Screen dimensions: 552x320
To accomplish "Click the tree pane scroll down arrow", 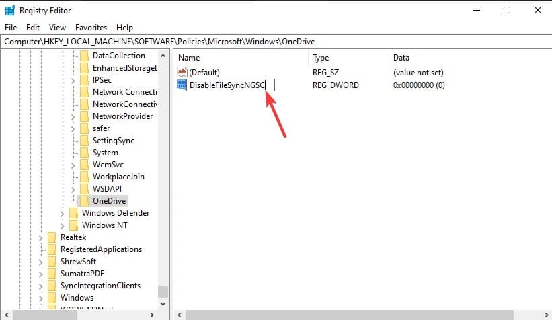I will tap(163, 303).
